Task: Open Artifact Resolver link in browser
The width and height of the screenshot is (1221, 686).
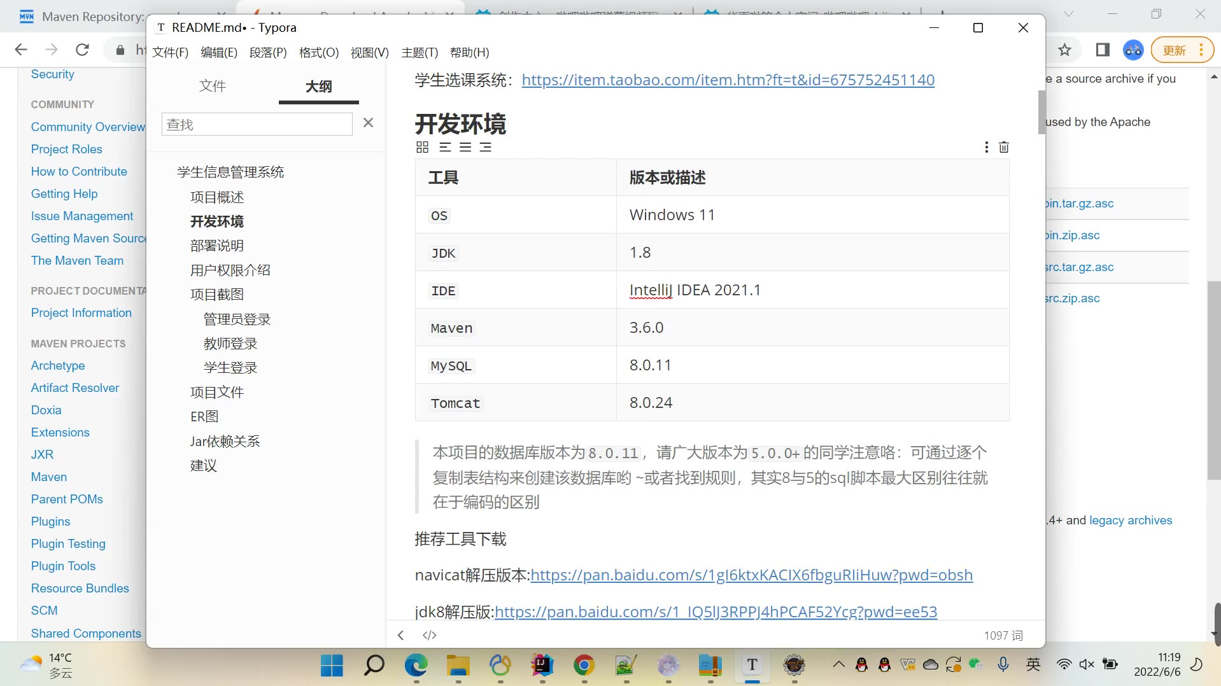Action: [75, 388]
